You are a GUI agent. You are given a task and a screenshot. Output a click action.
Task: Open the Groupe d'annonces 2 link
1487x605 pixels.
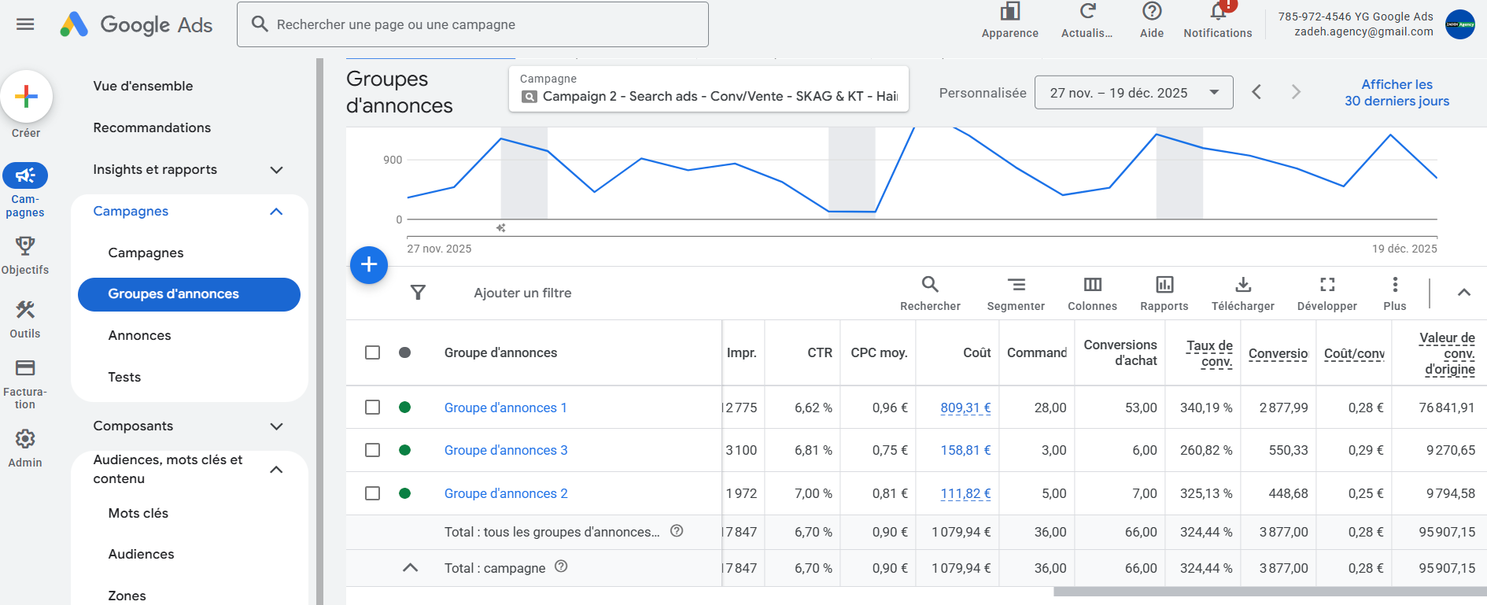[x=506, y=493]
